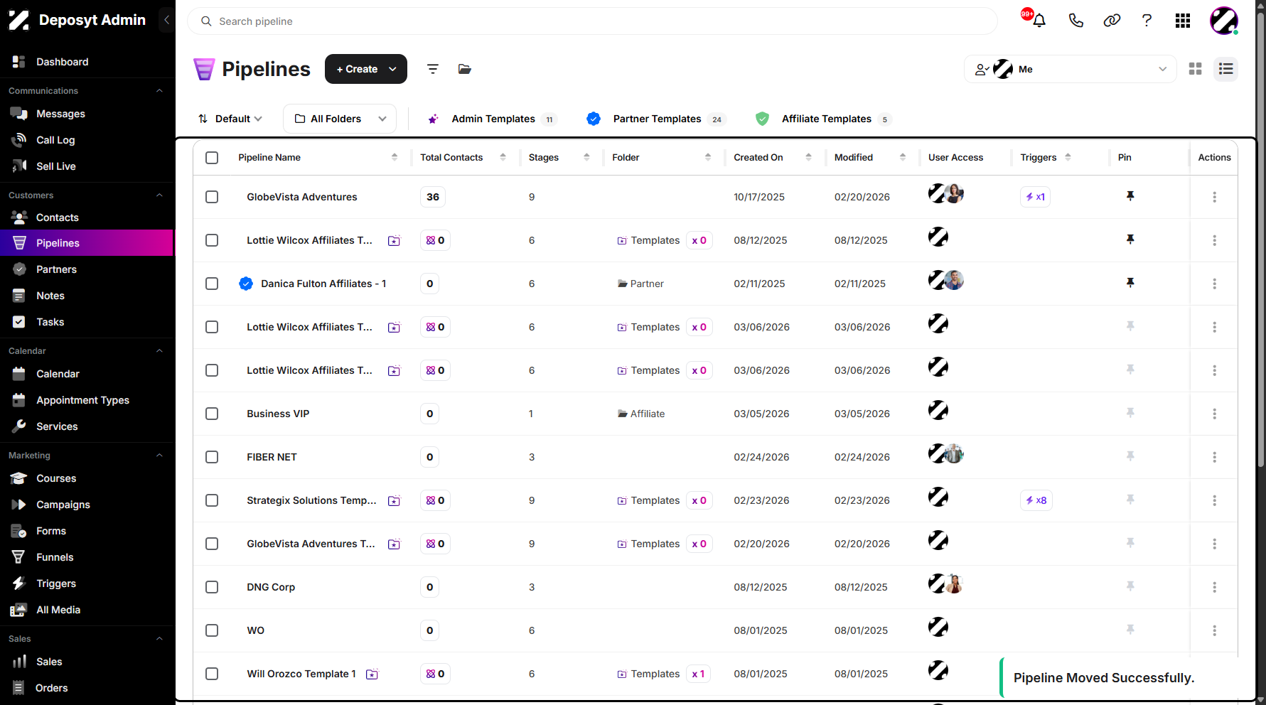Switch to grid card view
This screenshot has height=705, width=1266.
click(1195, 69)
